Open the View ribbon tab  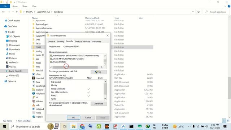[34, 6]
